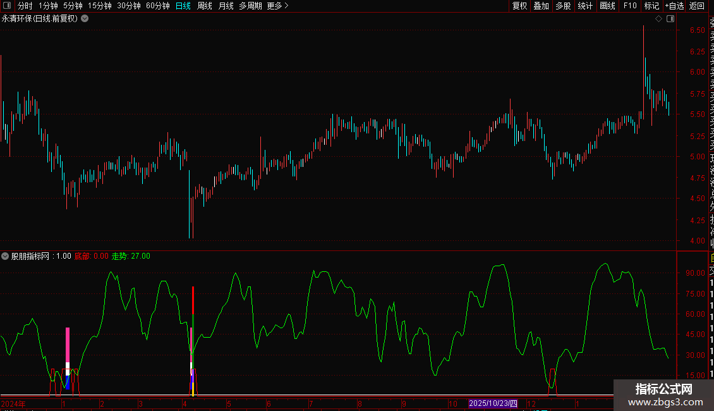Toggle the sidebar panel icon in the top-left corner

pos(7,6)
